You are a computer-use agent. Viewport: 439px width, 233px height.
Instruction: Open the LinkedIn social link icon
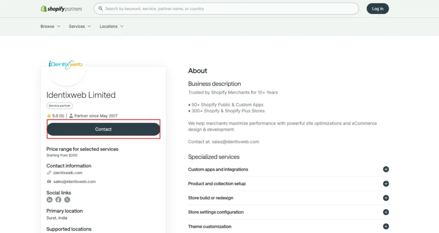tap(50, 200)
